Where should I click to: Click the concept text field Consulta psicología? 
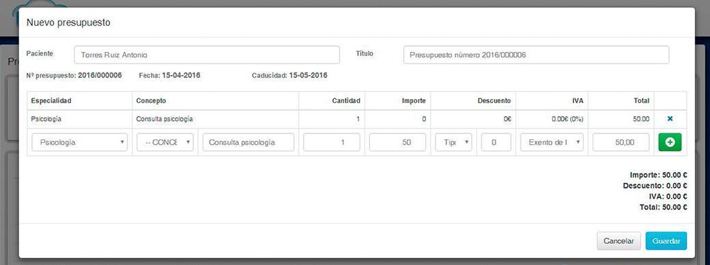[248, 142]
